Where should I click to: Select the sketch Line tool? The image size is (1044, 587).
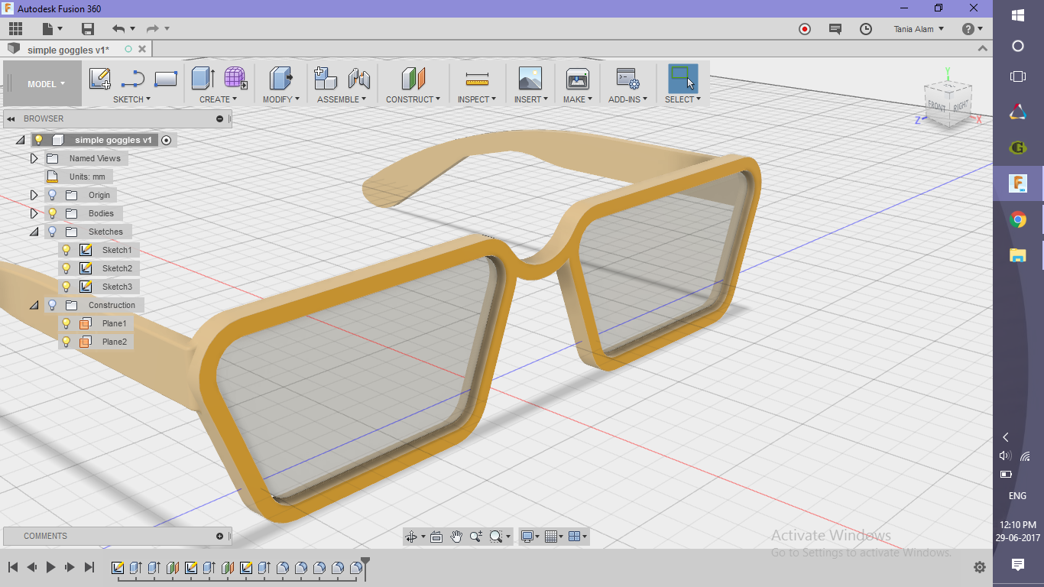[x=133, y=79]
